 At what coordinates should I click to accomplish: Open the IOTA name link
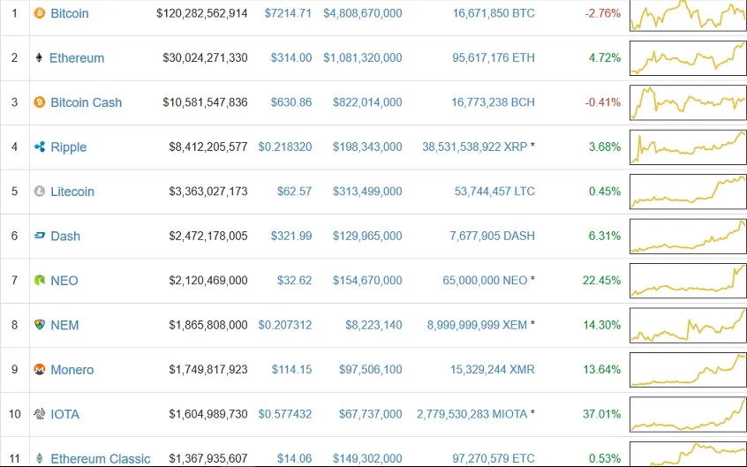click(x=65, y=414)
